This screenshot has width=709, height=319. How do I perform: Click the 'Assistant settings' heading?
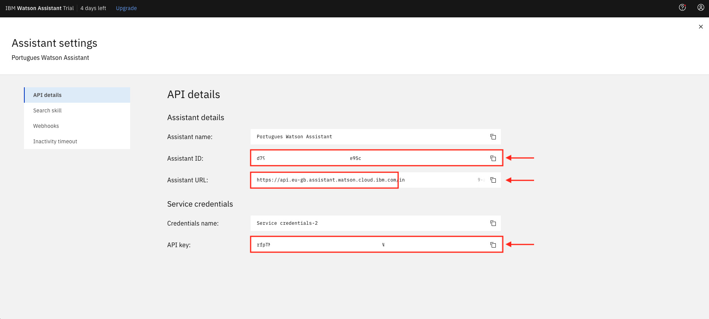[54, 43]
